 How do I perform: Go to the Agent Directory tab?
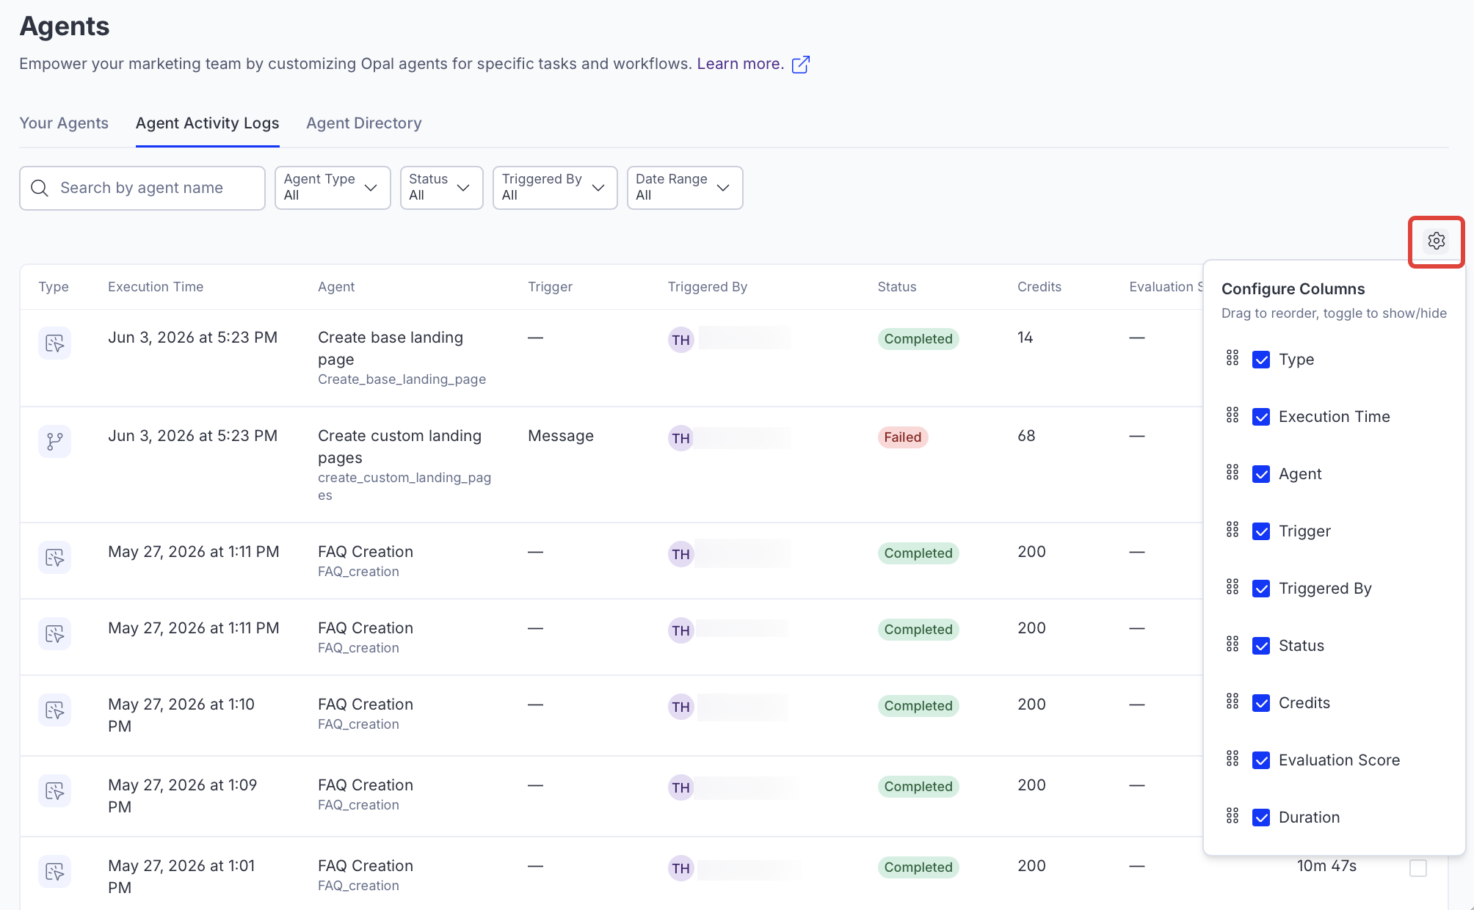(364, 123)
